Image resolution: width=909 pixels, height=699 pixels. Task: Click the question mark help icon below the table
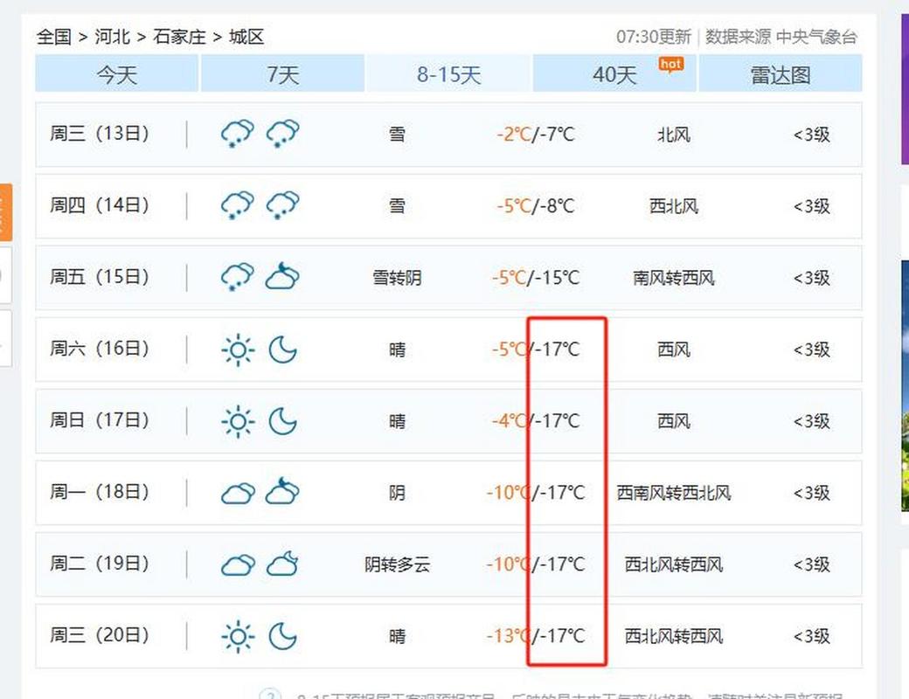[x=270, y=695]
